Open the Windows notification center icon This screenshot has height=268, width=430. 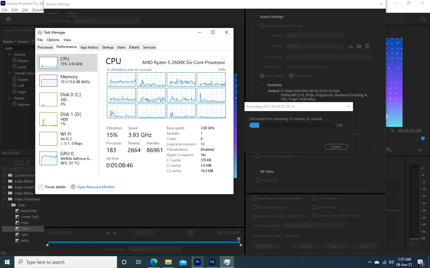coord(421,262)
